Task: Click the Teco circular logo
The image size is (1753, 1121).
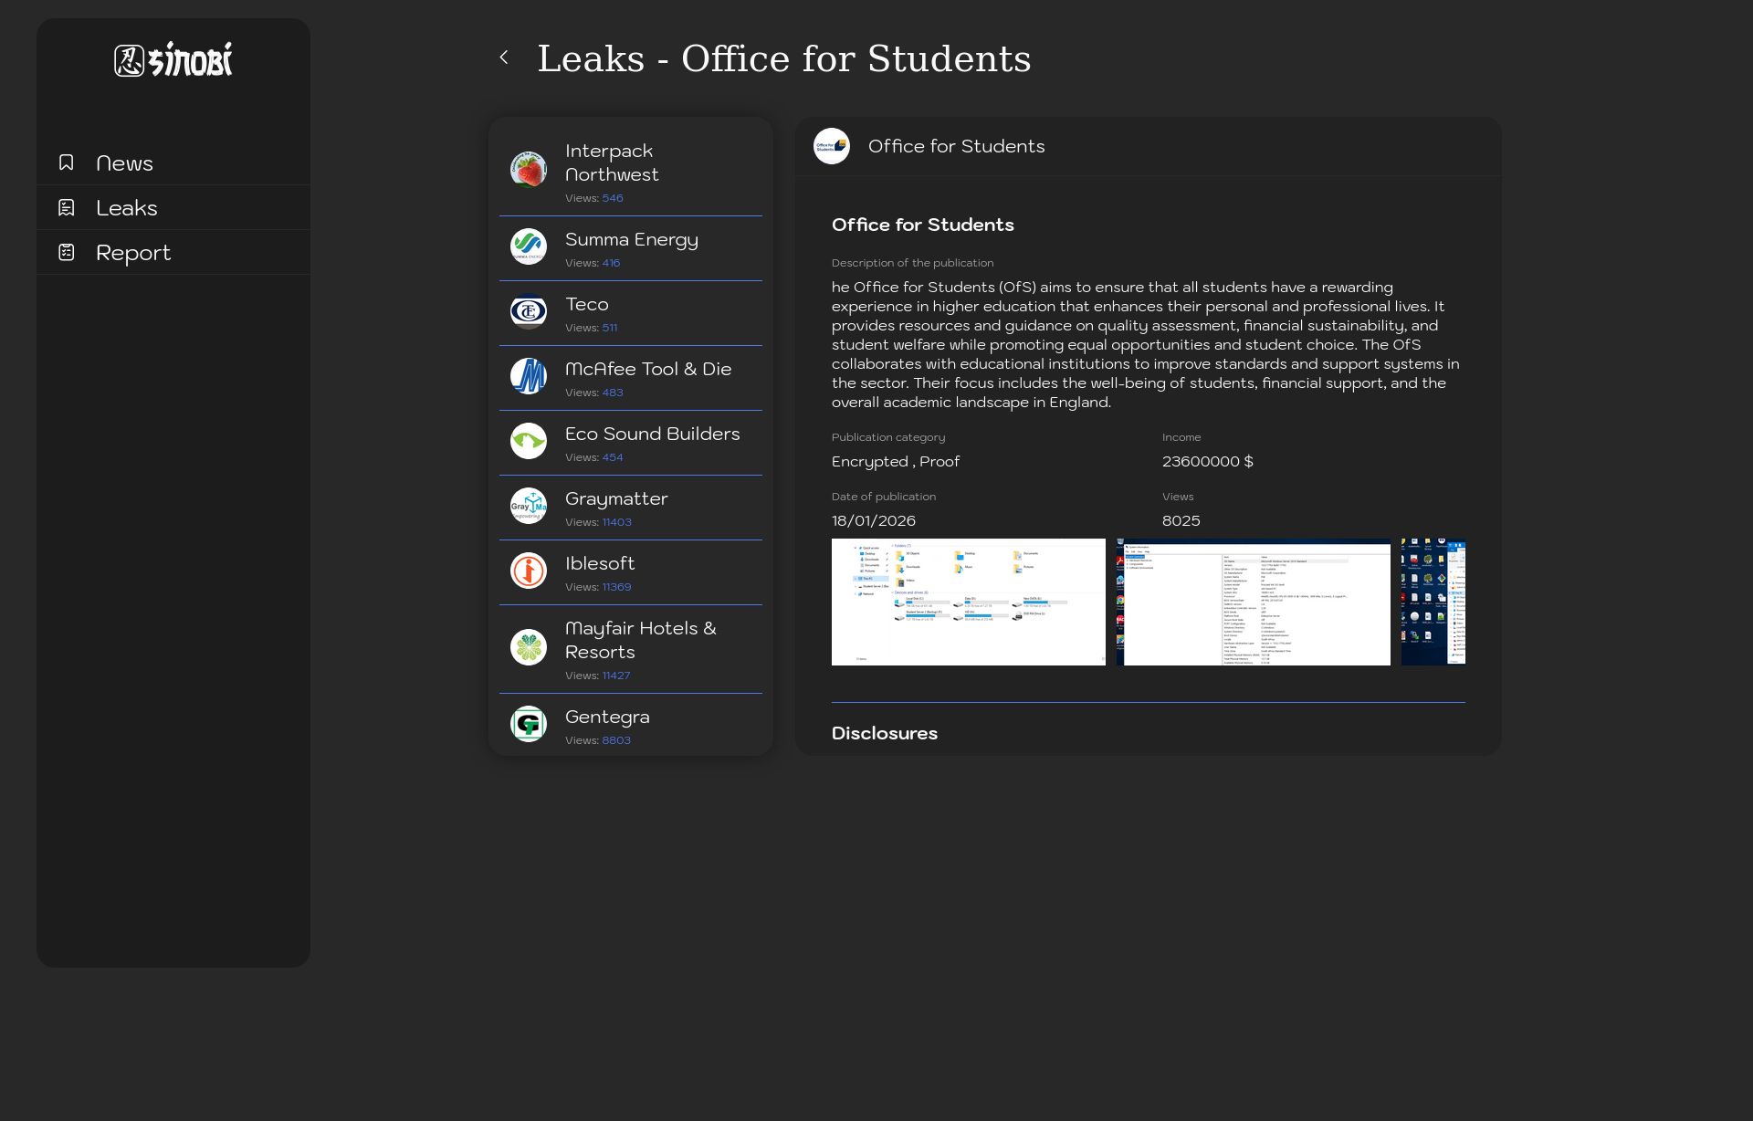Action: tap(529, 312)
